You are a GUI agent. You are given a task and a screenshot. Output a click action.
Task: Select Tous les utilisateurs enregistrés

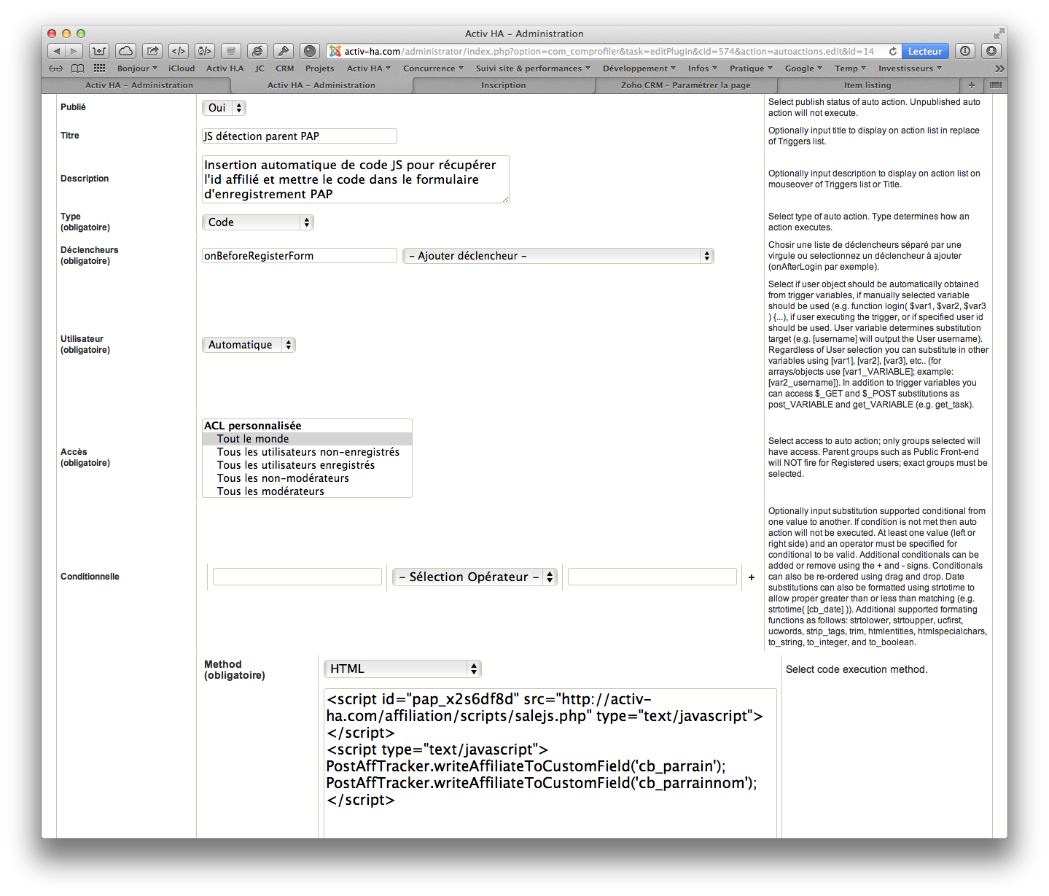[x=307, y=465]
